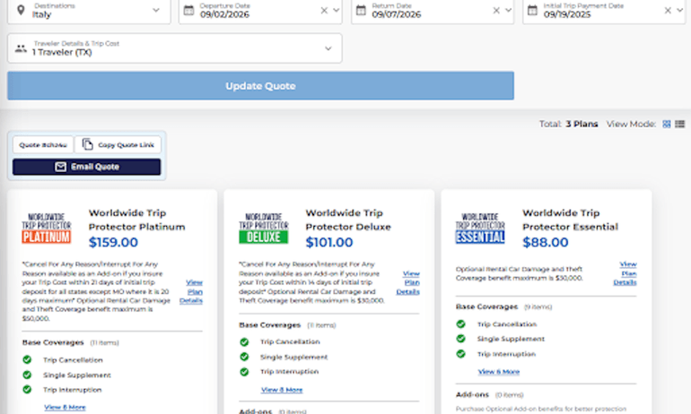Clear the Initial Trip Payment Date
Screen dimensions: 691x414
[668, 11]
